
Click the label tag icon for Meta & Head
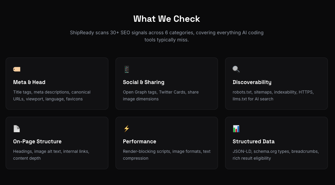tap(17, 69)
